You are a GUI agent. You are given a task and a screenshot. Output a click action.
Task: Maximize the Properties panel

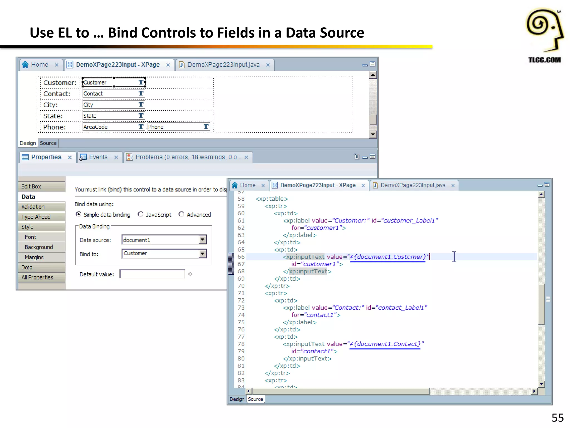pyautogui.click(x=372, y=156)
